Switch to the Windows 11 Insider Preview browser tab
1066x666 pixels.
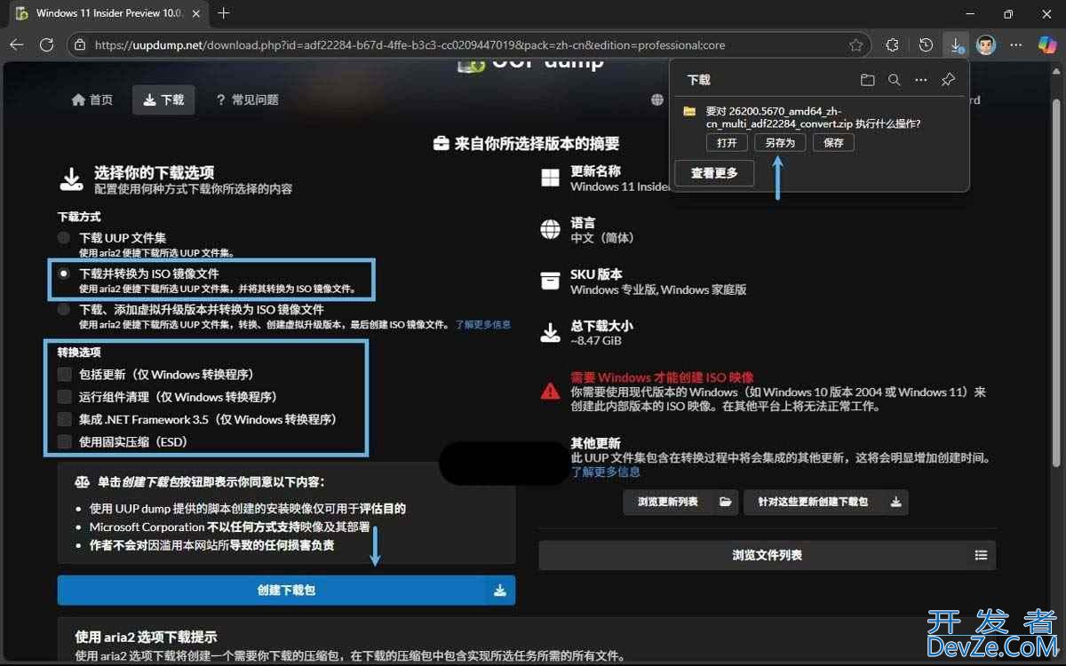click(109, 13)
